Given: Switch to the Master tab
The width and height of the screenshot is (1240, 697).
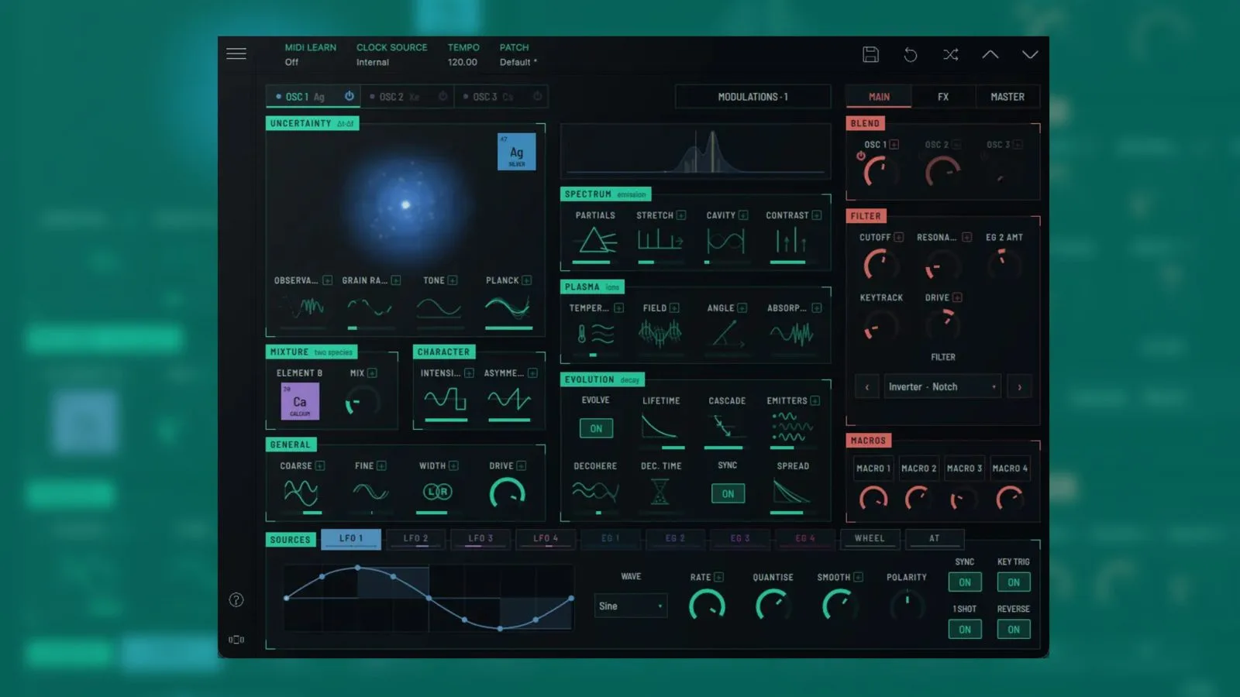Looking at the screenshot, I should 1007,97.
